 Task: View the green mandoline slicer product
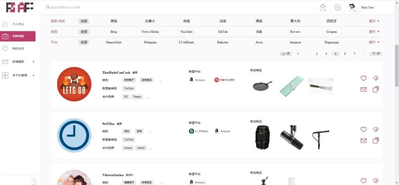point(291,86)
